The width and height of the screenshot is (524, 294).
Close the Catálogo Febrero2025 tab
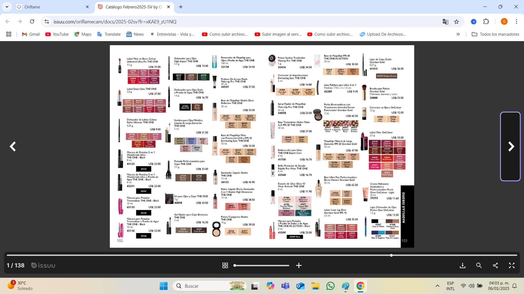(169, 7)
